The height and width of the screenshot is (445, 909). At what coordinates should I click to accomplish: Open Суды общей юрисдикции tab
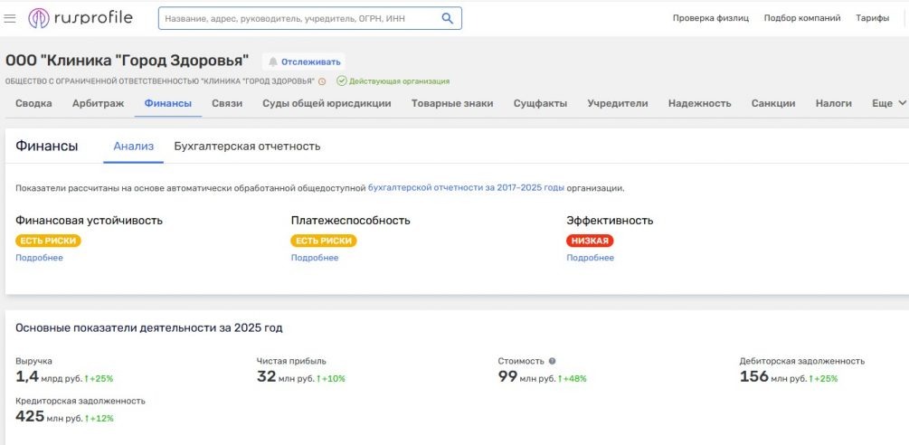tap(327, 104)
